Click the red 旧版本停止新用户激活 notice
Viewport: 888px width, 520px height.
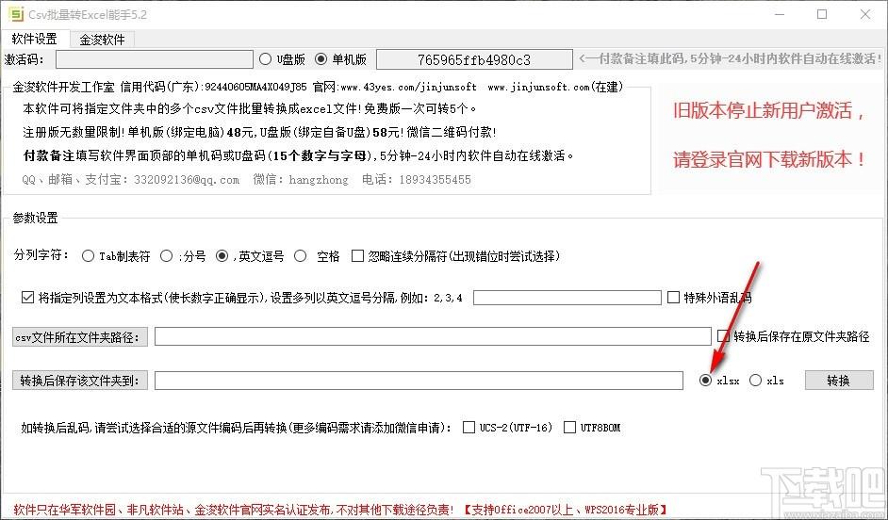[768, 110]
